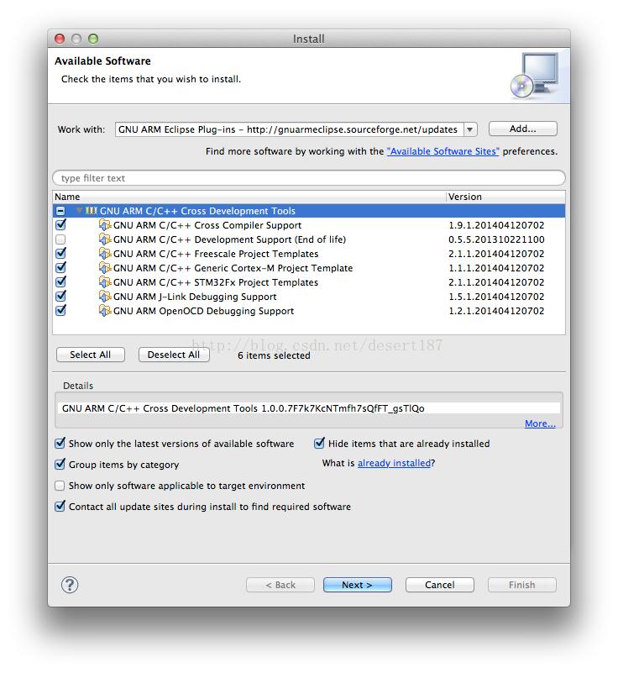Uncheck STM32Fx Project Templates checkbox
This screenshot has width=618, height=673.
point(60,281)
